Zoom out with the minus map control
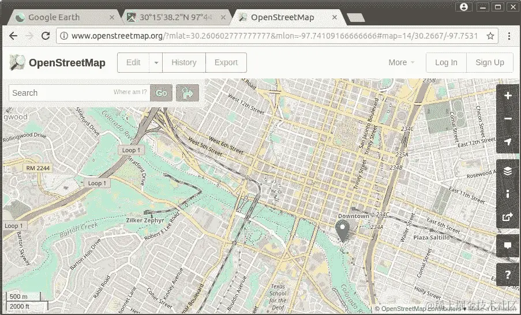This screenshot has height=315, width=521. pos(508,119)
